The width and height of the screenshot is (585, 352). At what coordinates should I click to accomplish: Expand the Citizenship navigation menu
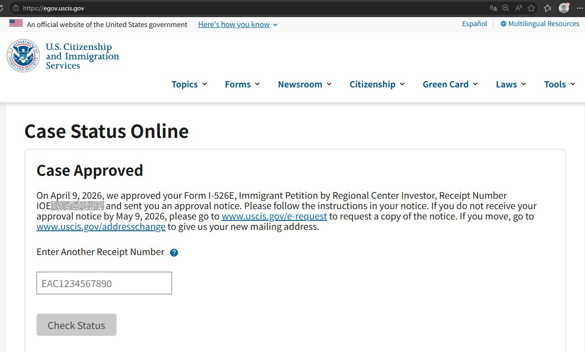point(377,84)
